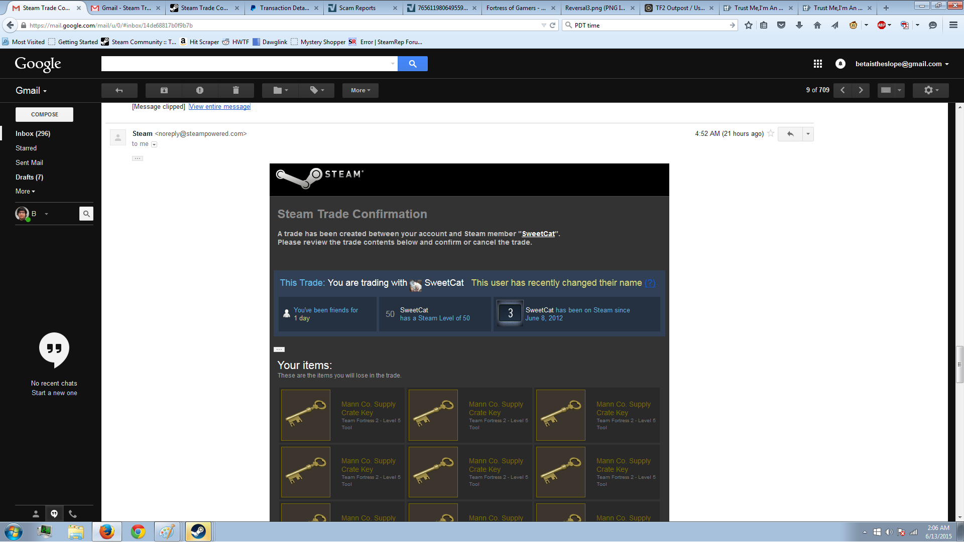Screen dimensions: 964x542
Task: Open the Labels dropdown in toolbar
Action: [316, 90]
